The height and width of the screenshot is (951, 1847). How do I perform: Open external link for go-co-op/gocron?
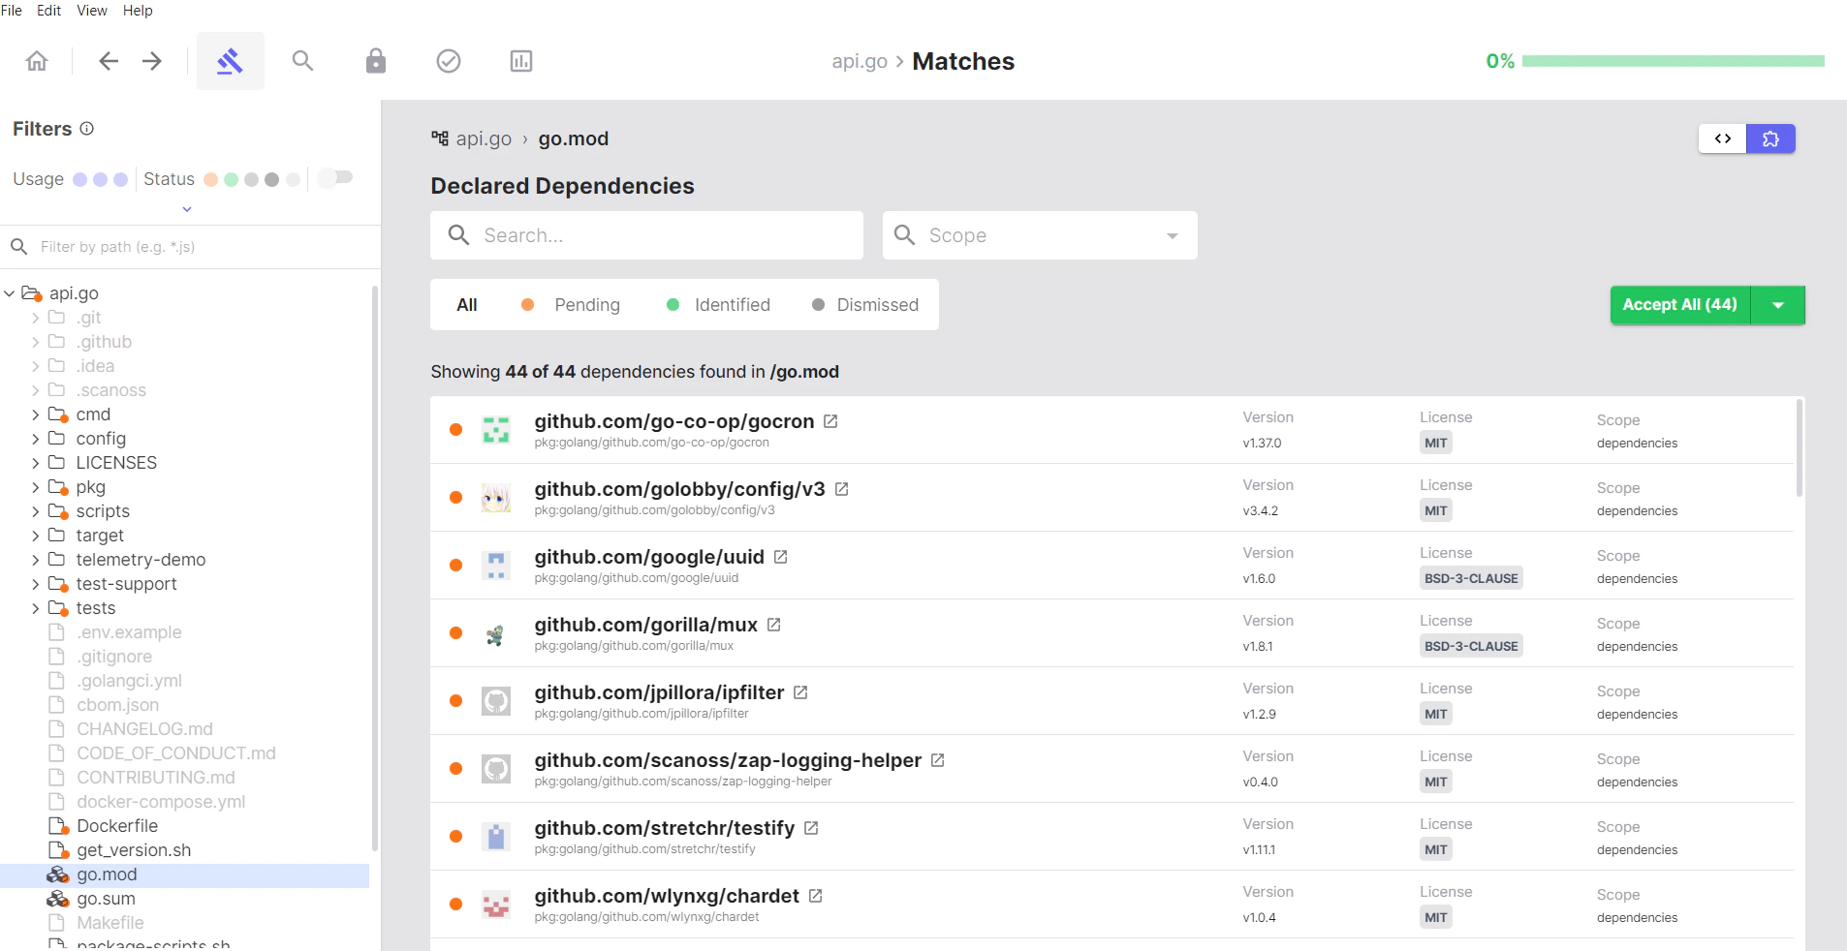[830, 421]
